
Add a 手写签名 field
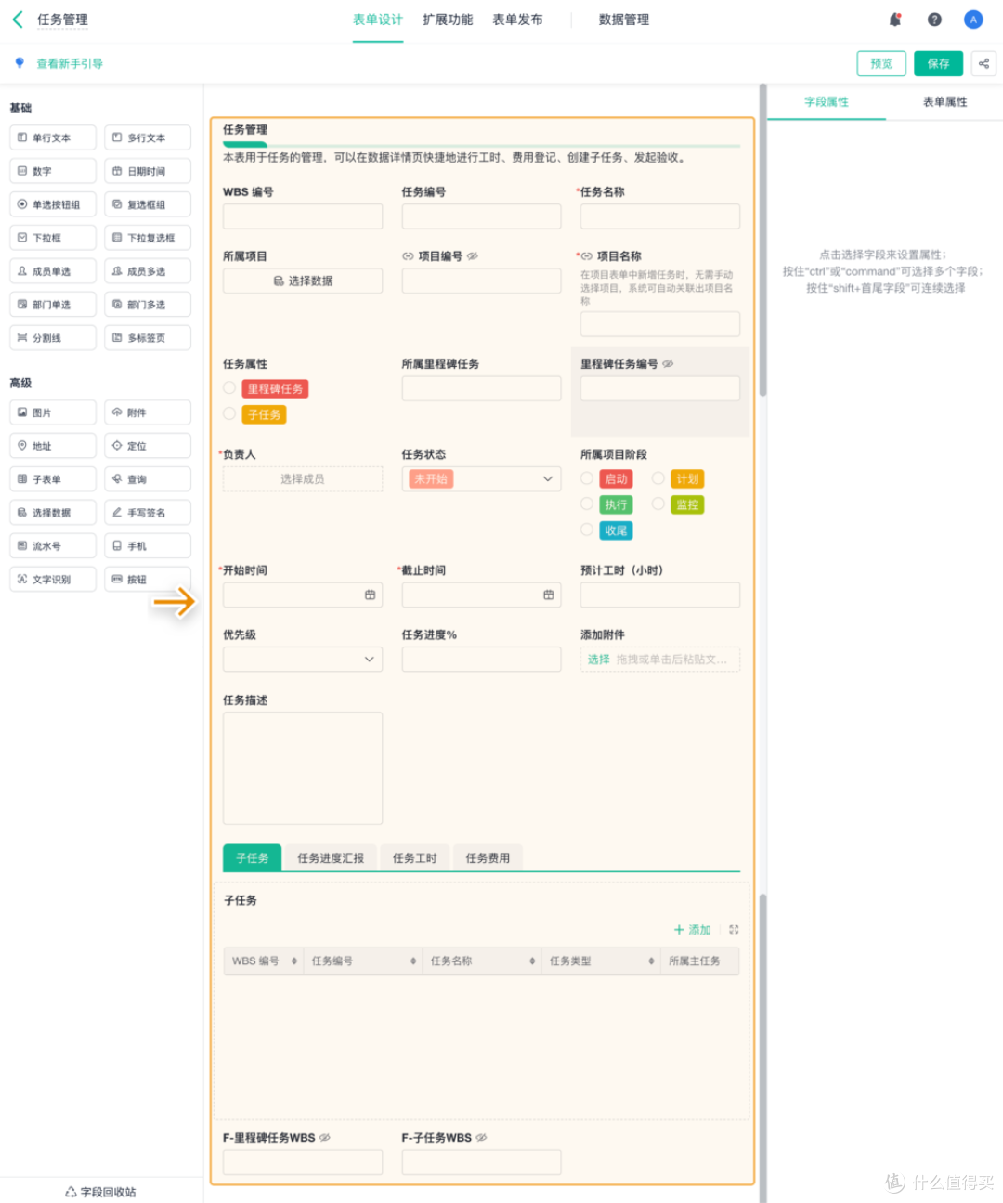pyautogui.click(x=148, y=512)
